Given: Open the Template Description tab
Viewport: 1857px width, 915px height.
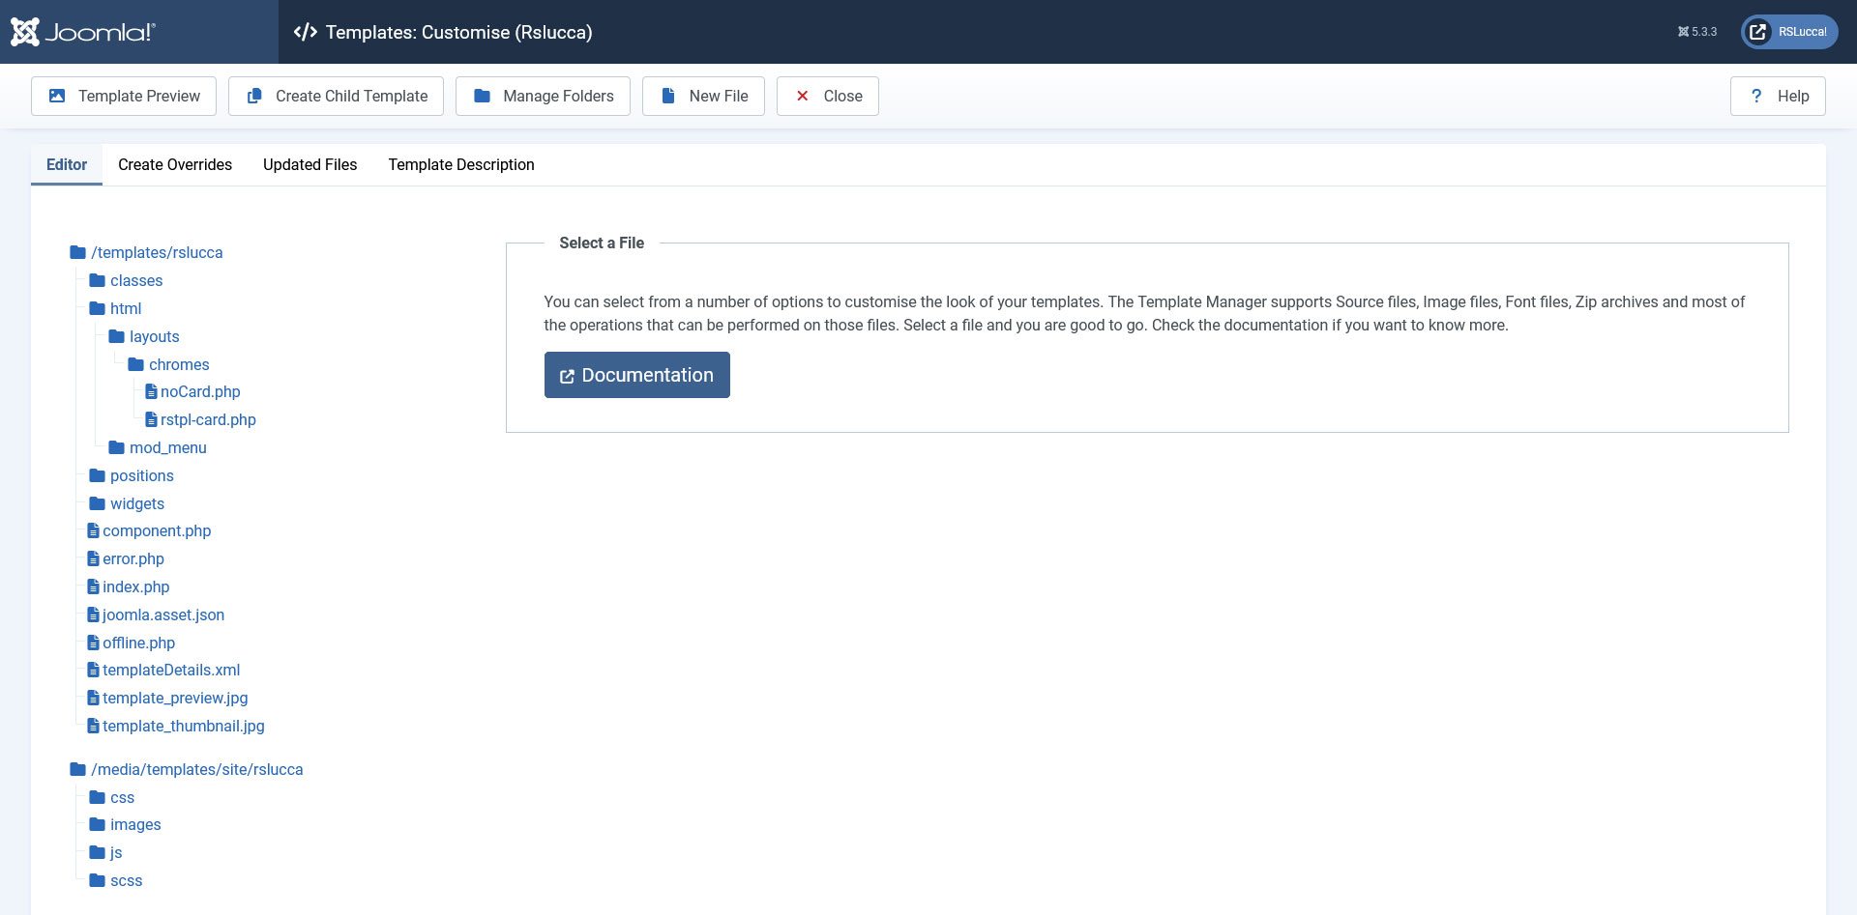Looking at the screenshot, I should coord(460,165).
